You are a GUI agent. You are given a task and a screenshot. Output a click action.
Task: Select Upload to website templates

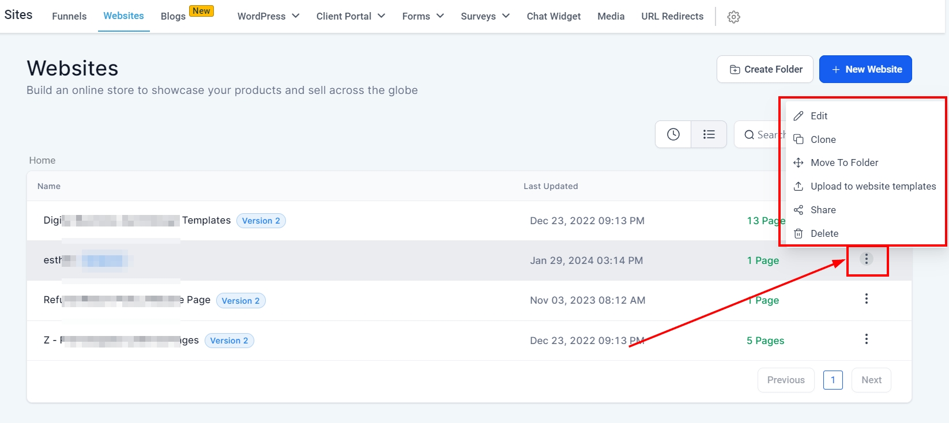coord(873,186)
